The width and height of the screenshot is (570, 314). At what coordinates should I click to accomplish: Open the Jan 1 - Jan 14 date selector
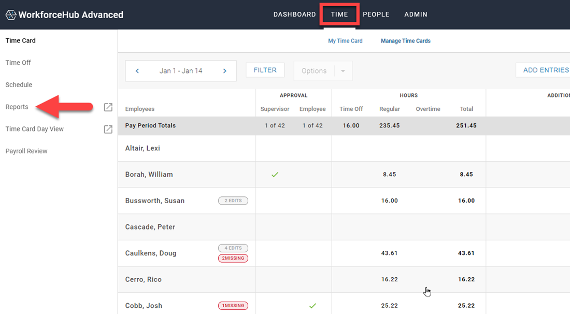point(180,70)
